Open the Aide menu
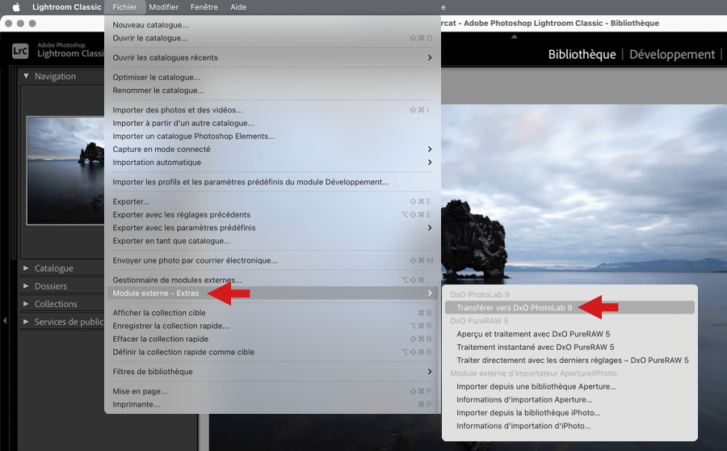 [238, 7]
